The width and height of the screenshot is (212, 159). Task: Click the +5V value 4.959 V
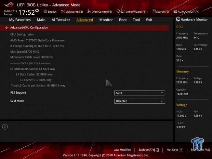pos(198,116)
